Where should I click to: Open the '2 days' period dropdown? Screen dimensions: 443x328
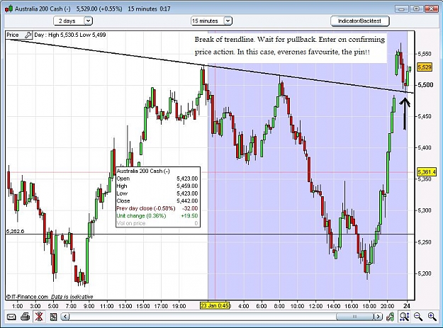73,21
